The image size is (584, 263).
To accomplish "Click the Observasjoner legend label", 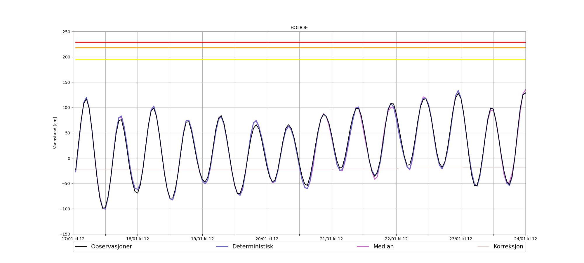I will coord(111,247).
